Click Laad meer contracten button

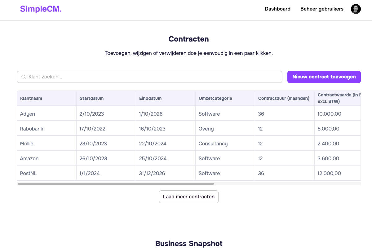(188, 197)
